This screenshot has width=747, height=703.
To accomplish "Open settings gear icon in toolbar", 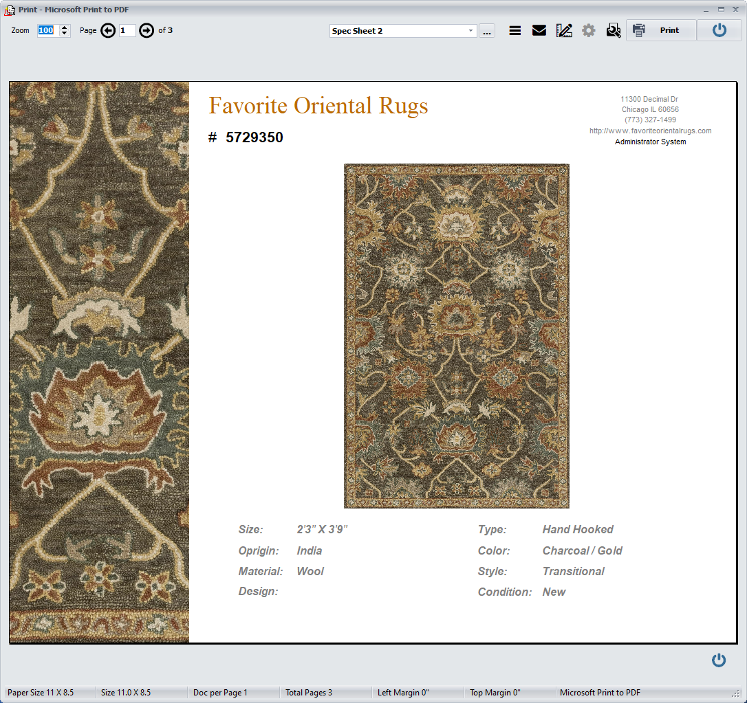I will click(589, 30).
